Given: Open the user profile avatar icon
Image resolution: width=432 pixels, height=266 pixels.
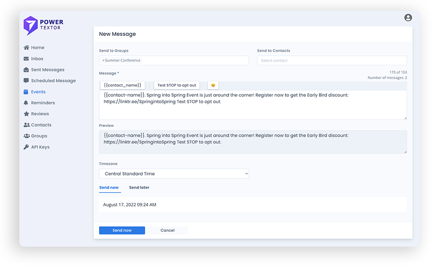Looking at the screenshot, I should (408, 18).
